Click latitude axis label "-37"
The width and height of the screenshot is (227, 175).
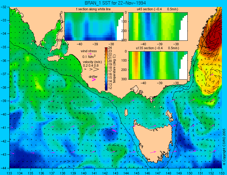pyautogui.click(x=3, y=74)
